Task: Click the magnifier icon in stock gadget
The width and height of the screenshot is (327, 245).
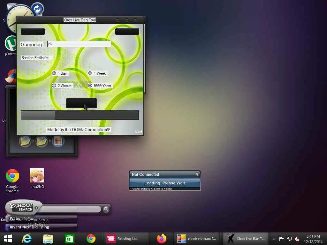Action: pos(197,174)
